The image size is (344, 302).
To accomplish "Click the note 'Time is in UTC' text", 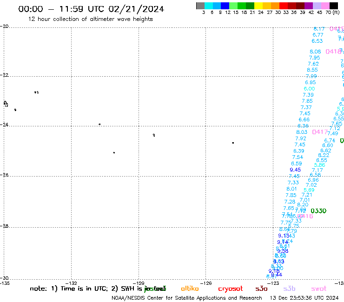I will (84, 289).
